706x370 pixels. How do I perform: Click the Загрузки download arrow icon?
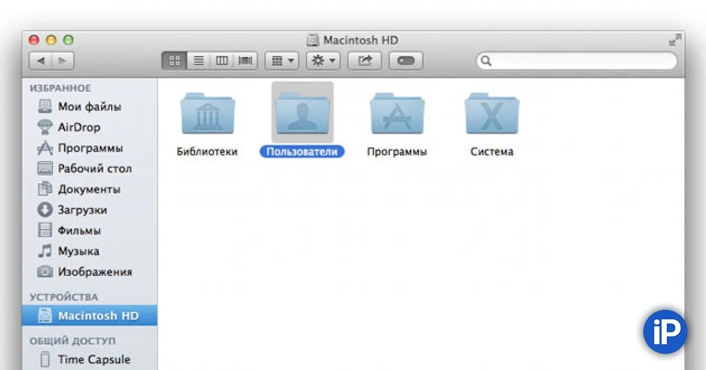[45, 210]
